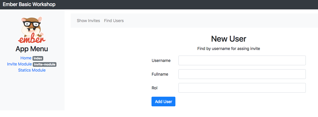Select the Rol input box

(242, 88)
